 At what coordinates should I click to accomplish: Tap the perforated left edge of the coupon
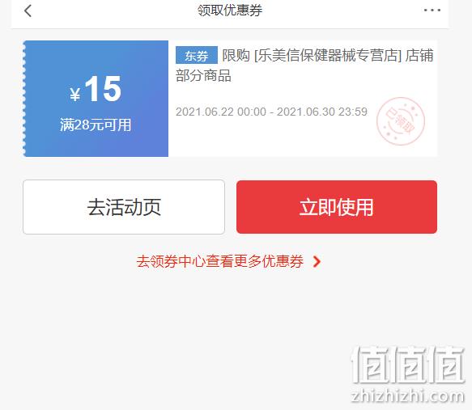click(x=24, y=99)
